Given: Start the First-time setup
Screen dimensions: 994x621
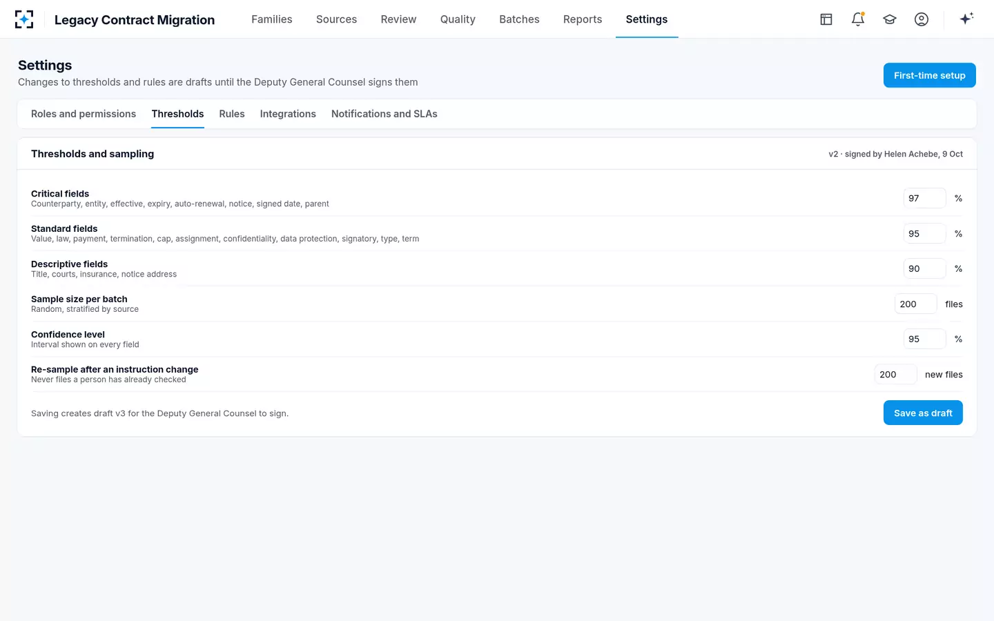Looking at the screenshot, I should click(930, 75).
